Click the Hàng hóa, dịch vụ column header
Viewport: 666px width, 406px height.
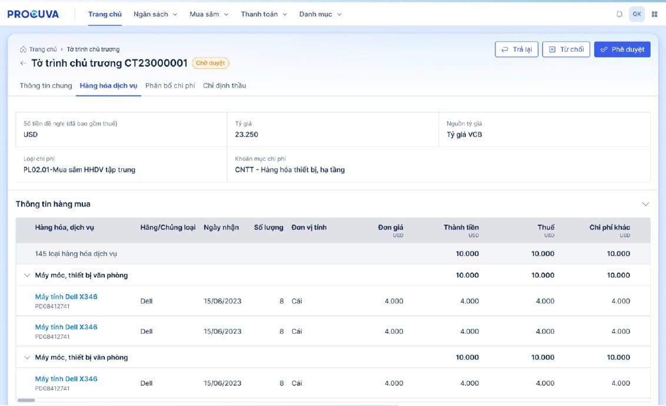[x=65, y=228]
